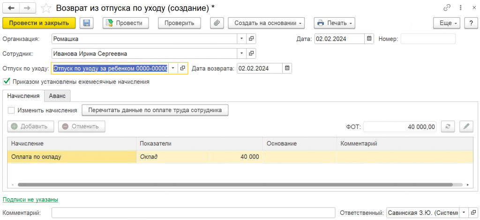The image size is (480, 220).
Task: Click the Показатели column header
Action: pos(199,143)
